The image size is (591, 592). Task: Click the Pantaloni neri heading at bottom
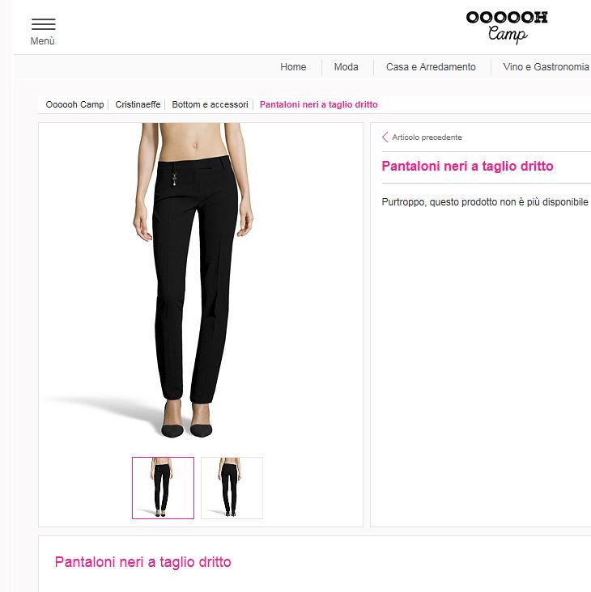pyautogui.click(x=142, y=562)
